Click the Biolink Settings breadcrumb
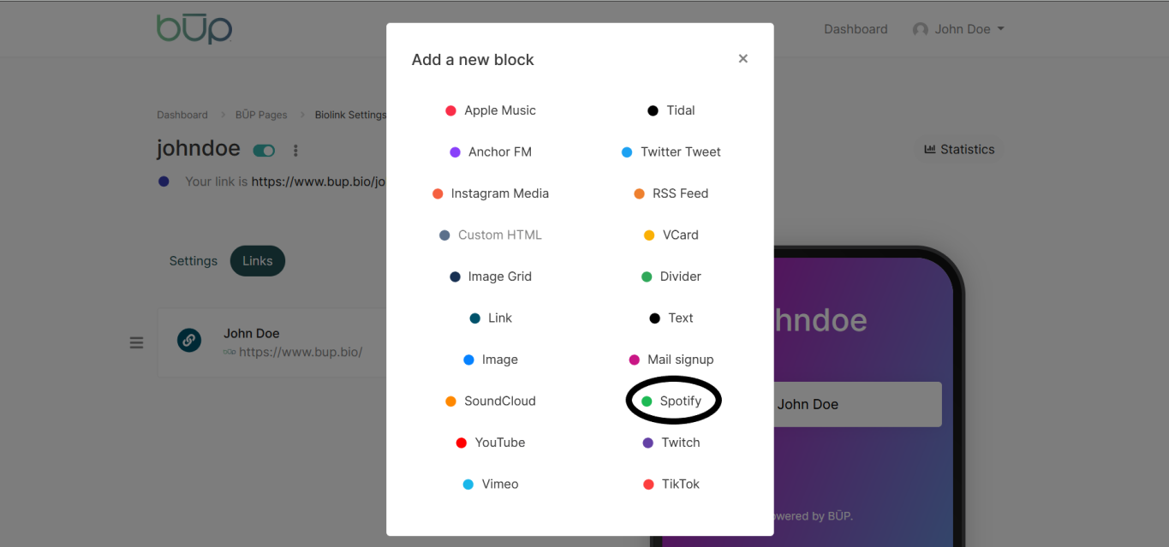 coord(350,115)
